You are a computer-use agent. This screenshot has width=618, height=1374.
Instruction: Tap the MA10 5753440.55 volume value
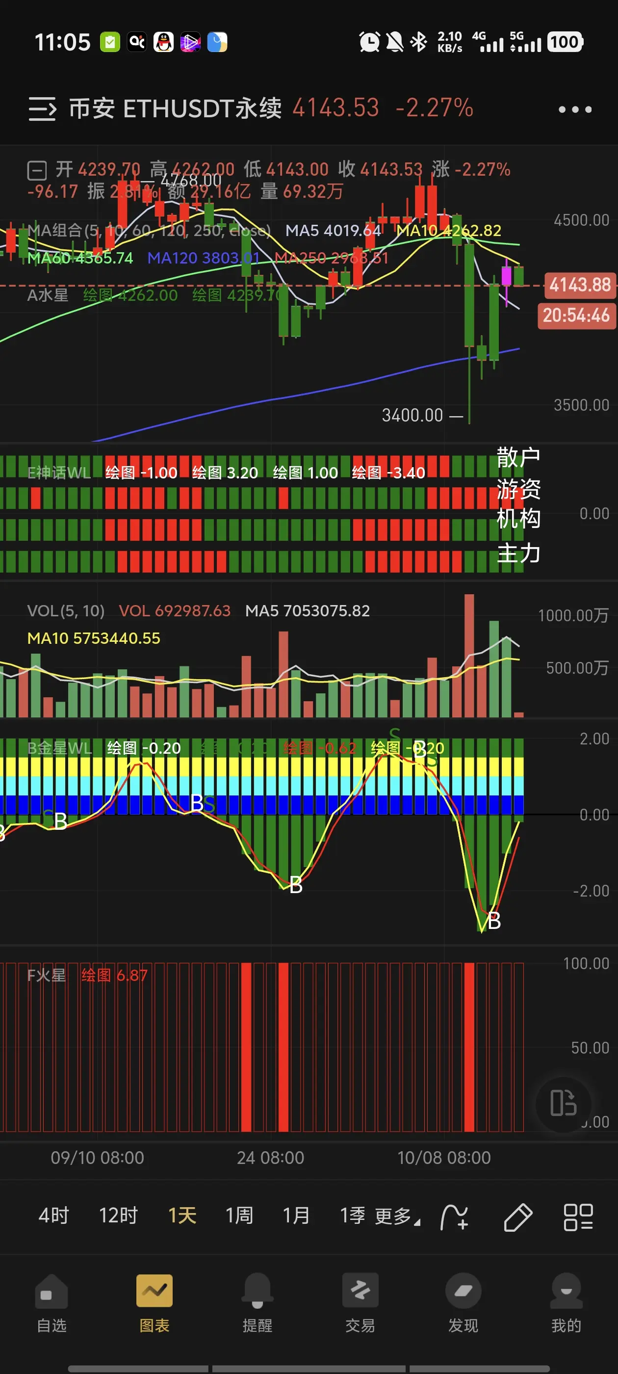point(94,638)
